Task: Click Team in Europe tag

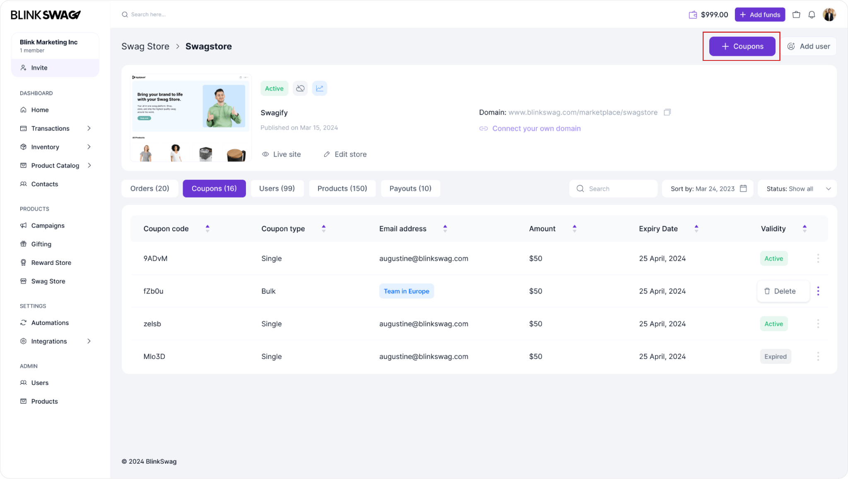Action: 406,291
